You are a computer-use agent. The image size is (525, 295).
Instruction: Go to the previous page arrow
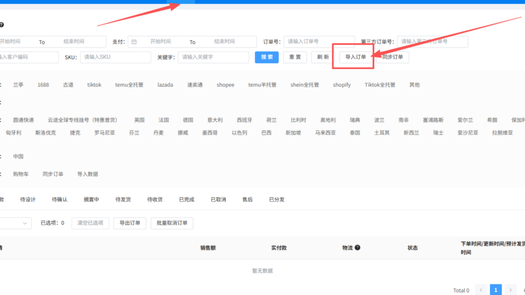[481, 290]
